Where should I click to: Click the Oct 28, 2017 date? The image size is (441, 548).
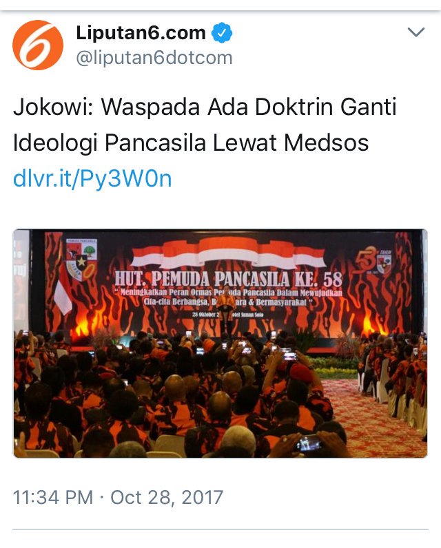167,497
